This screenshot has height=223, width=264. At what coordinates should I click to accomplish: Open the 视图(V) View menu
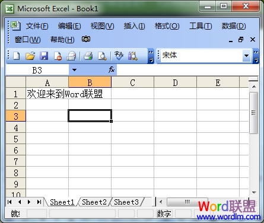(102, 26)
